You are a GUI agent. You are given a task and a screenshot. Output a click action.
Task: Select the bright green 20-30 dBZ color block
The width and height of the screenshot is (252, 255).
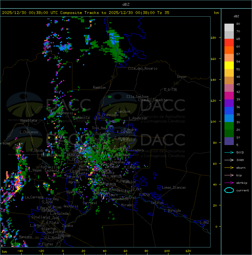pos(229,126)
